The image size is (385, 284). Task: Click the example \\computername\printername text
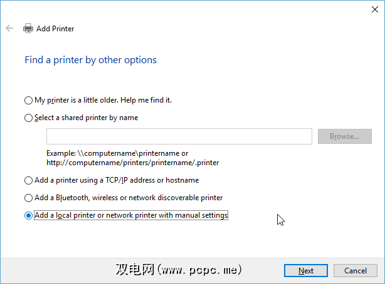(117, 153)
